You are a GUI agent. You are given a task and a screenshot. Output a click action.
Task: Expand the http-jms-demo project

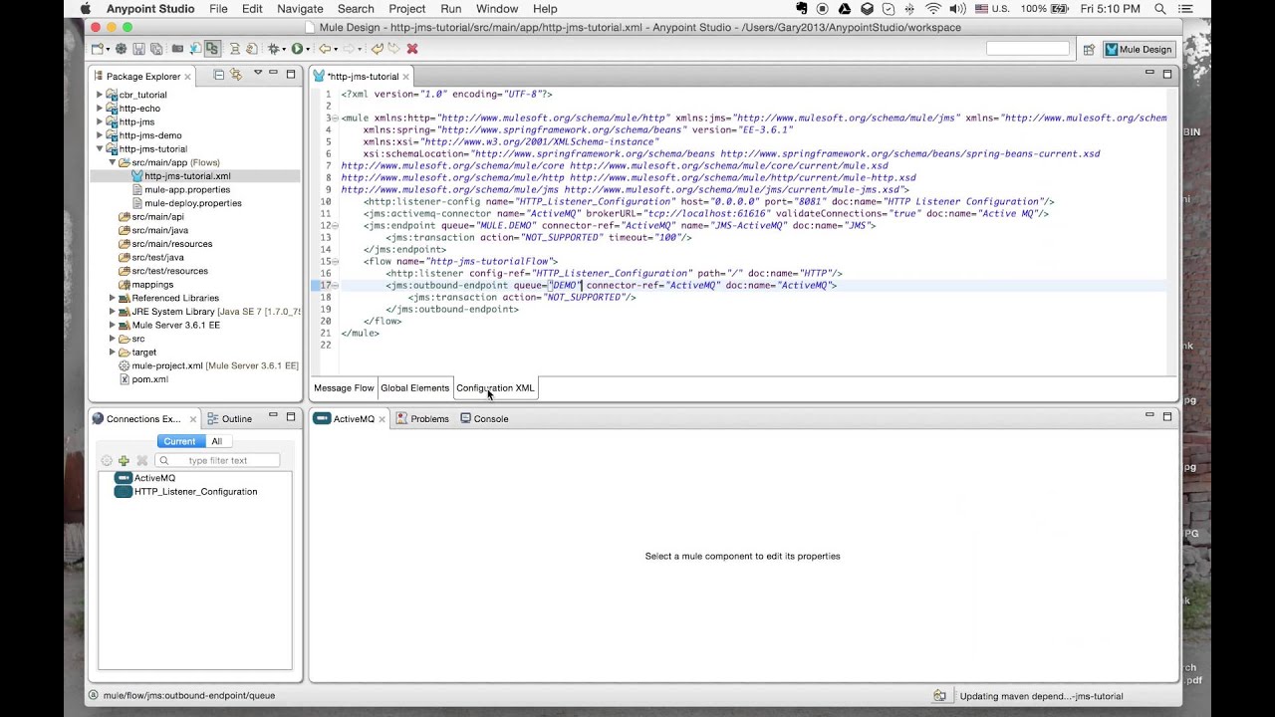(x=100, y=135)
